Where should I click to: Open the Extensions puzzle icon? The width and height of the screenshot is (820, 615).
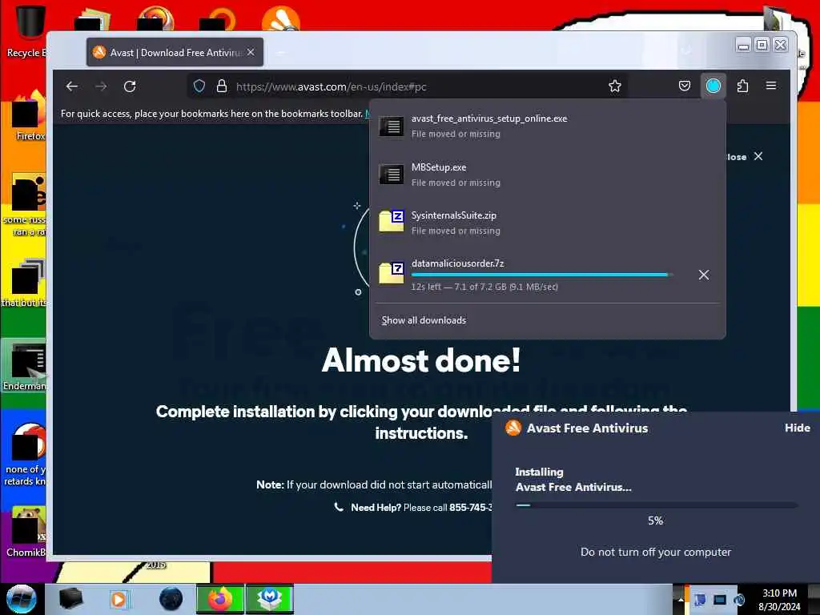tap(742, 86)
